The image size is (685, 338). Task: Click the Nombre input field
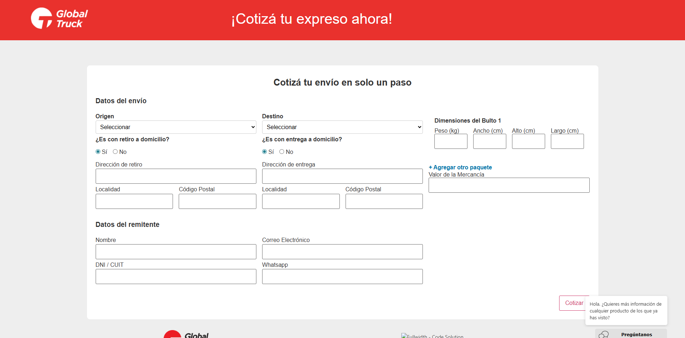point(176,252)
